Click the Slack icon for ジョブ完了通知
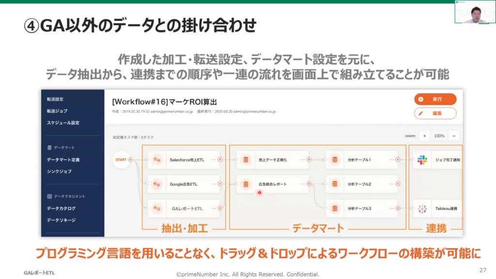Image resolution: width=496 pixels, height=279 pixels. (x=422, y=159)
